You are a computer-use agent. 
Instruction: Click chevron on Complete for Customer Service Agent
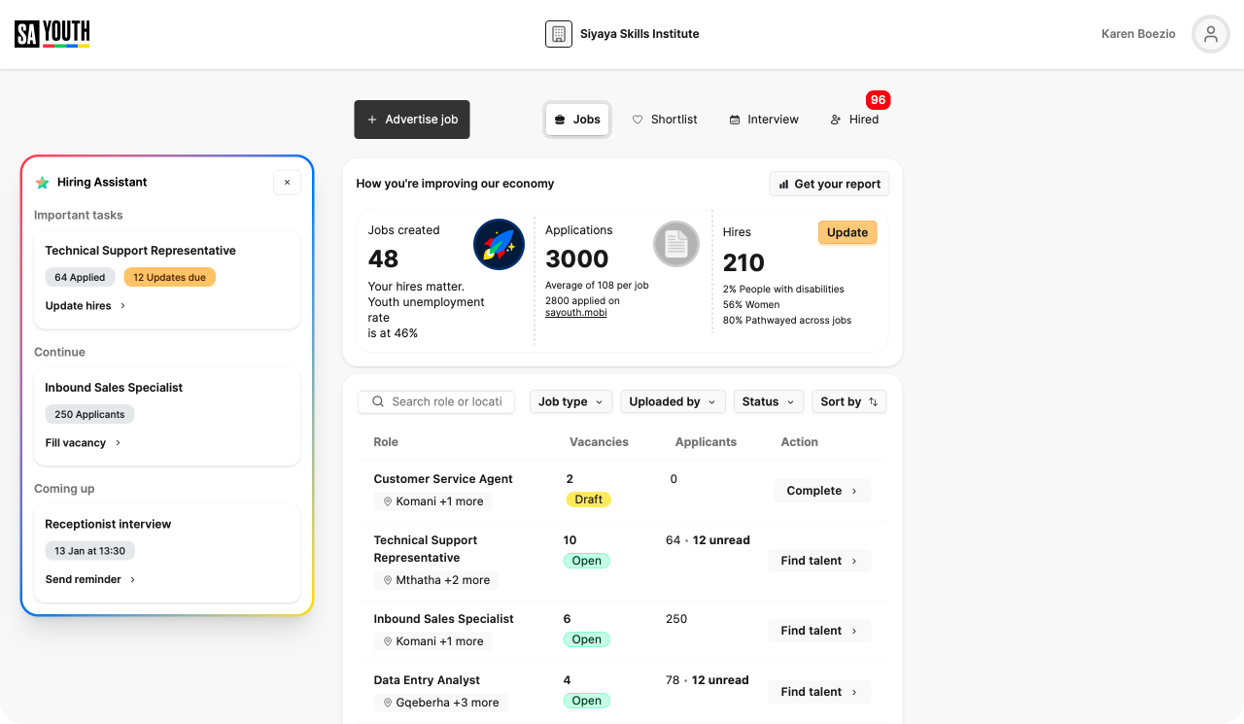point(854,491)
